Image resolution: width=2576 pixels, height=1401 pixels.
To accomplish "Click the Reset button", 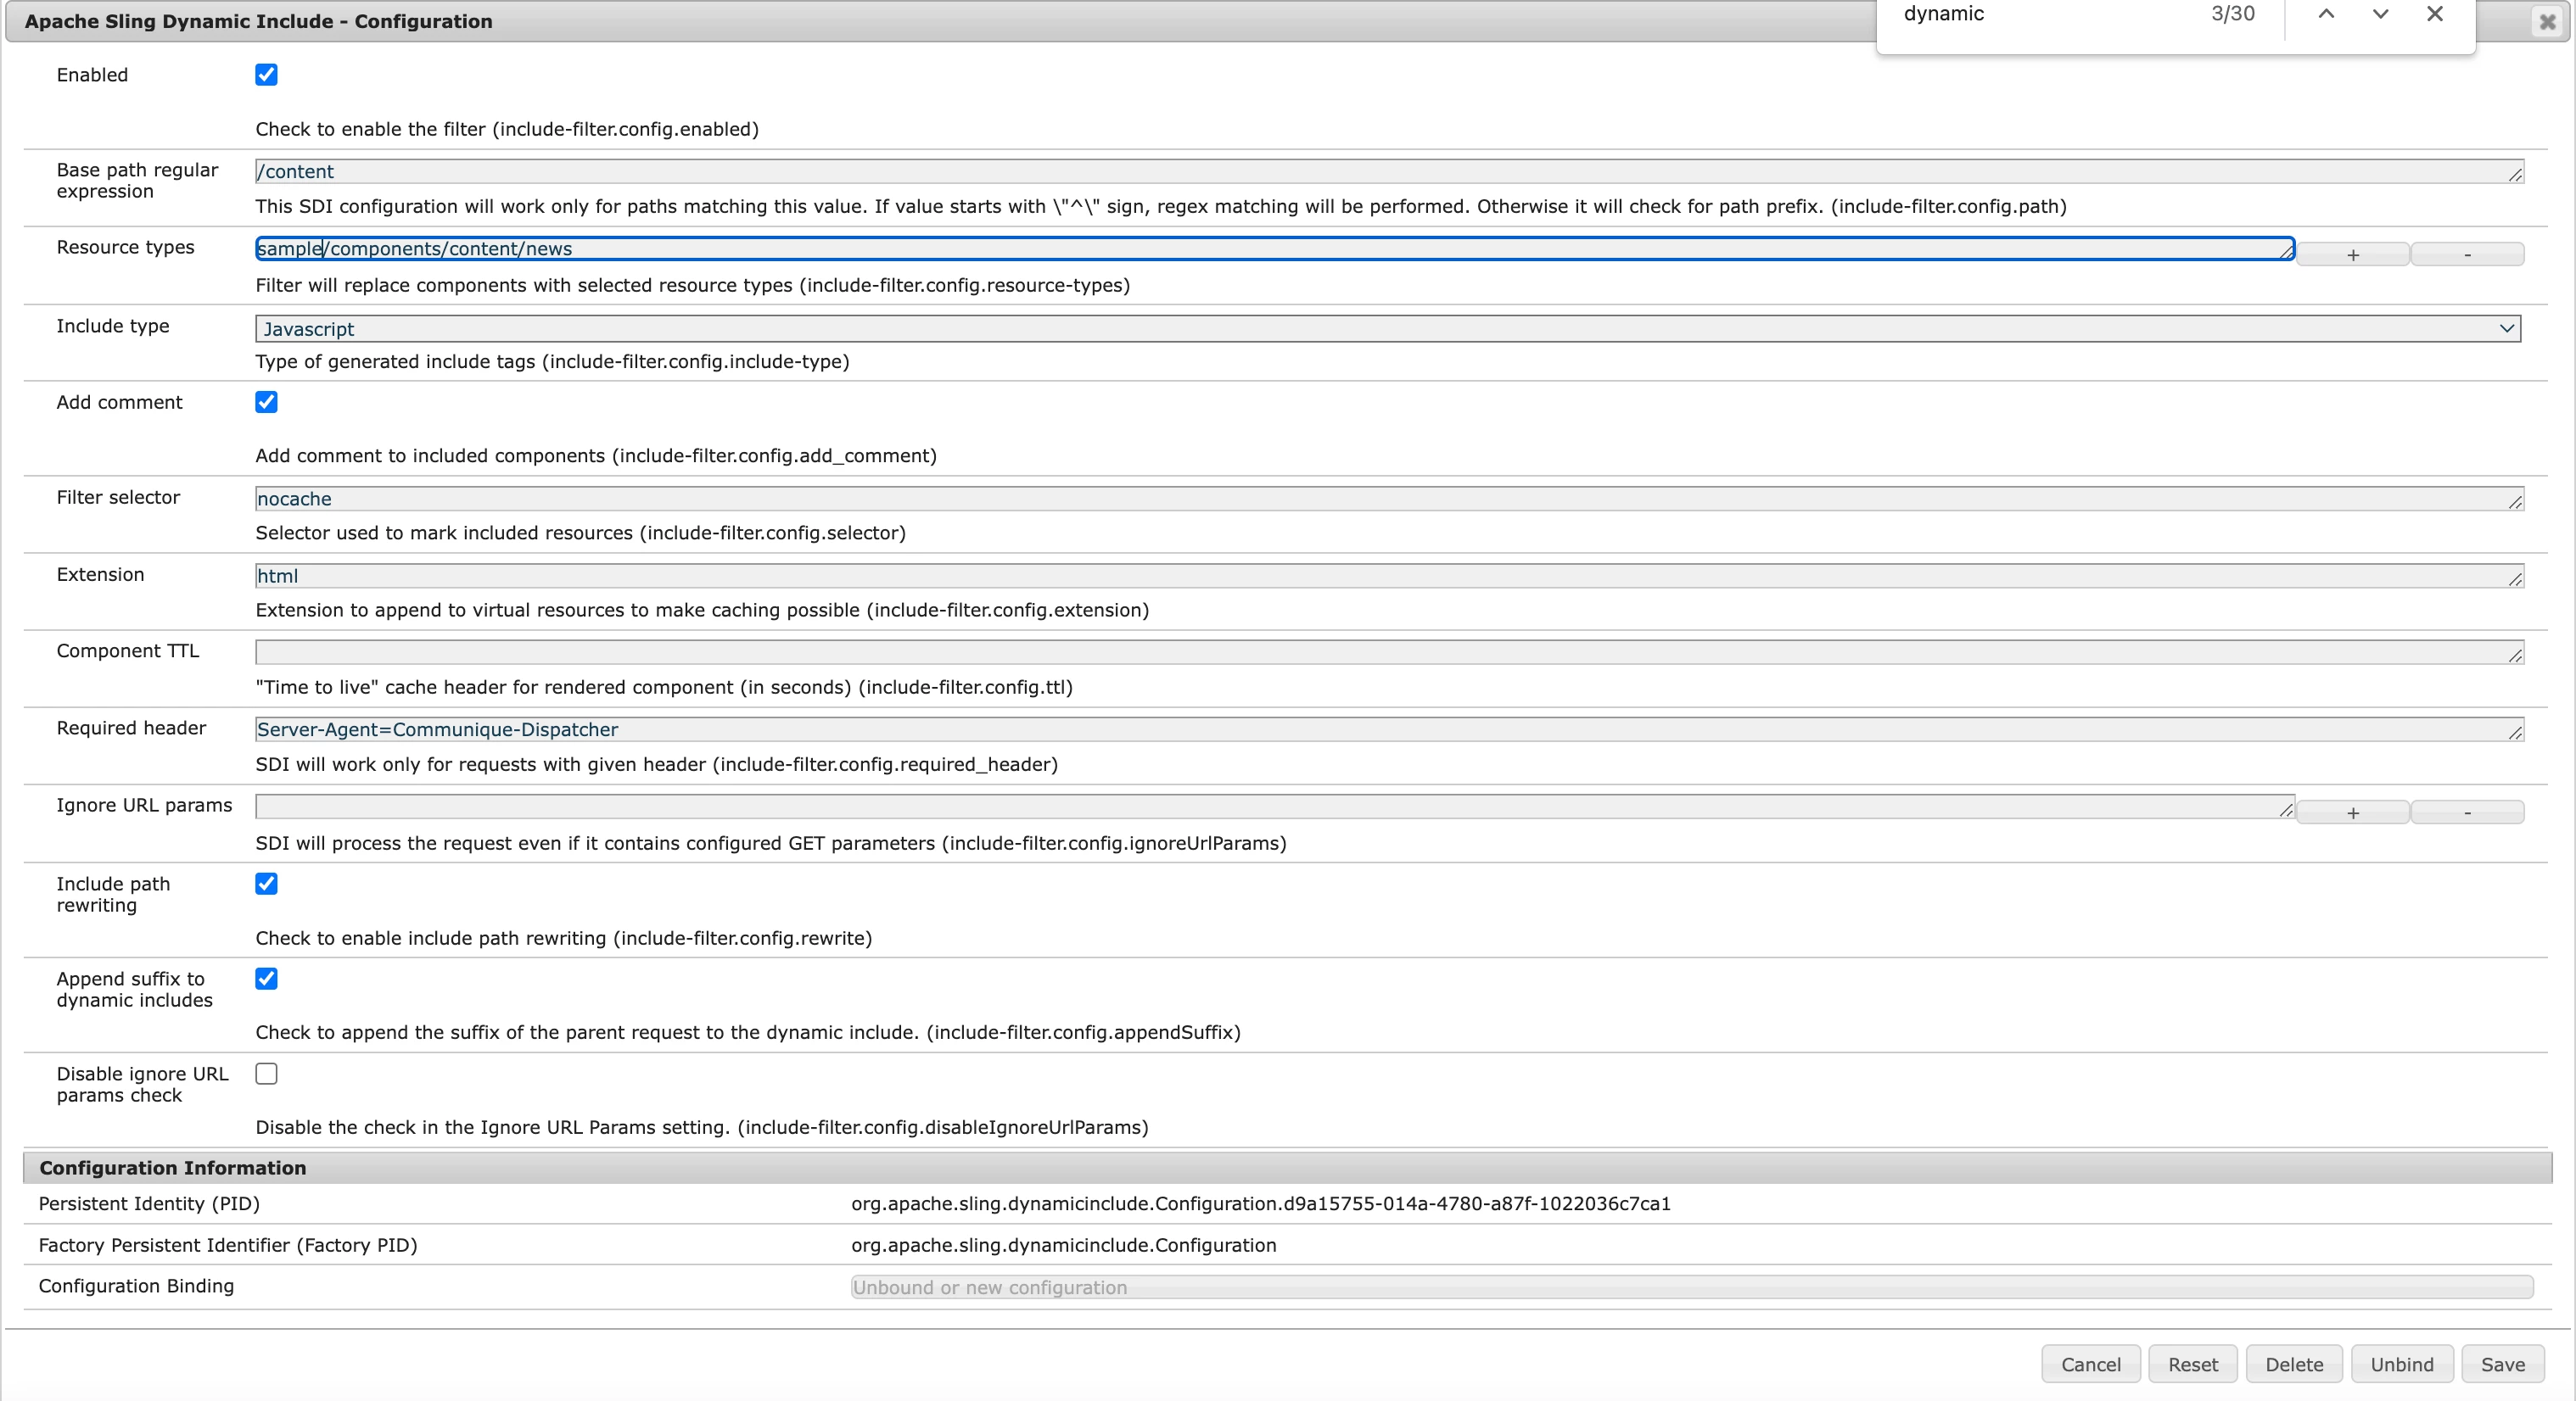I will [2192, 1364].
